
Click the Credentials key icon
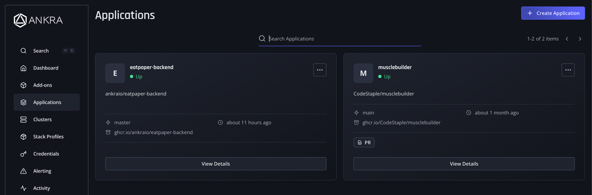tap(24, 154)
